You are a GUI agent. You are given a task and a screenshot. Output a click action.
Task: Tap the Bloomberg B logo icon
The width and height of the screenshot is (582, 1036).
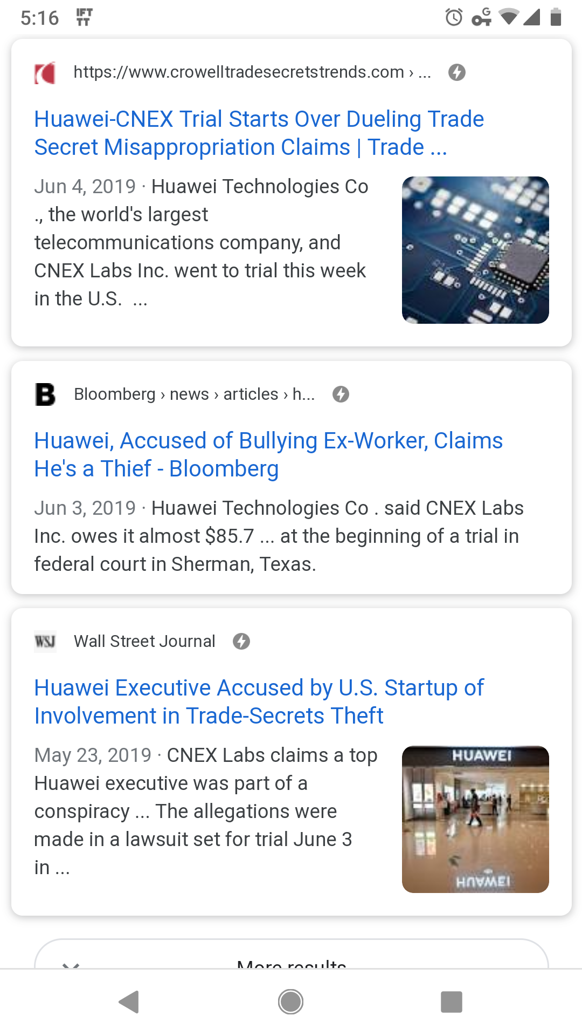pyautogui.click(x=45, y=394)
